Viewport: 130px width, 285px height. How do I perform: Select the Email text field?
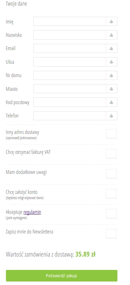point(70,48)
